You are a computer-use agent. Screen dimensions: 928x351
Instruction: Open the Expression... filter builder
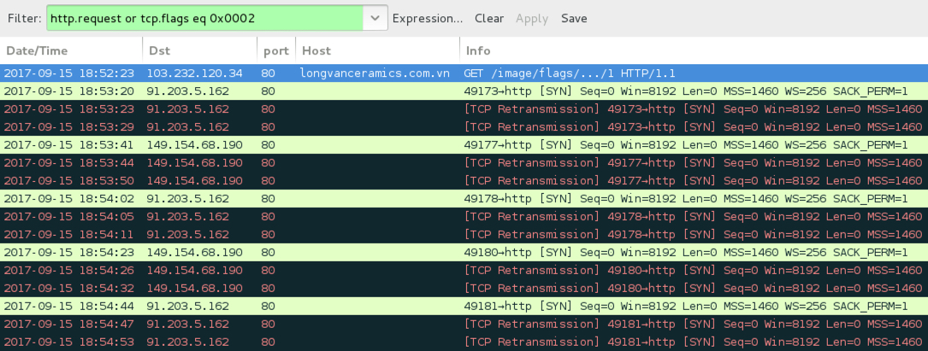coord(428,18)
